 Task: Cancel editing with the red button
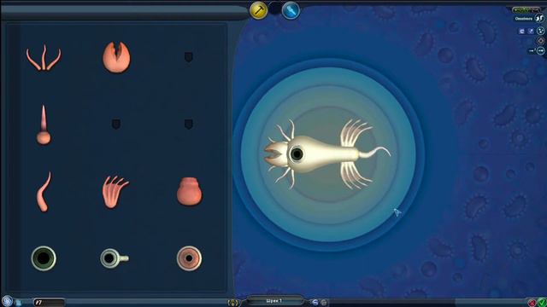coord(532,303)
